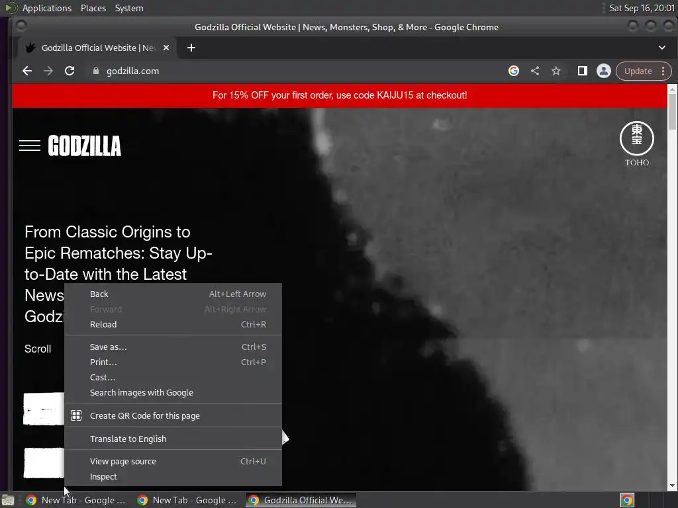Click Chrome icon in bottom-right tray

(x=628, y=500)
